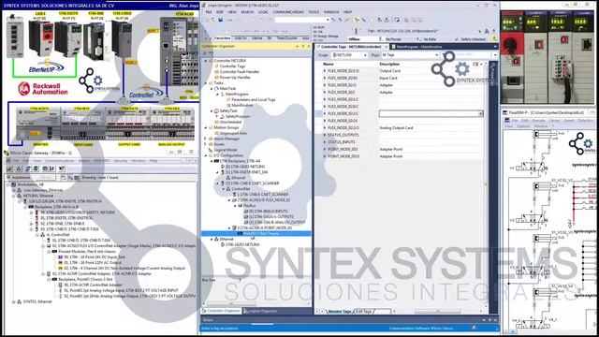Select the Controller Tags node icon in organizer
Viewport: 599px width, 337px height.
tap(216, 66)
